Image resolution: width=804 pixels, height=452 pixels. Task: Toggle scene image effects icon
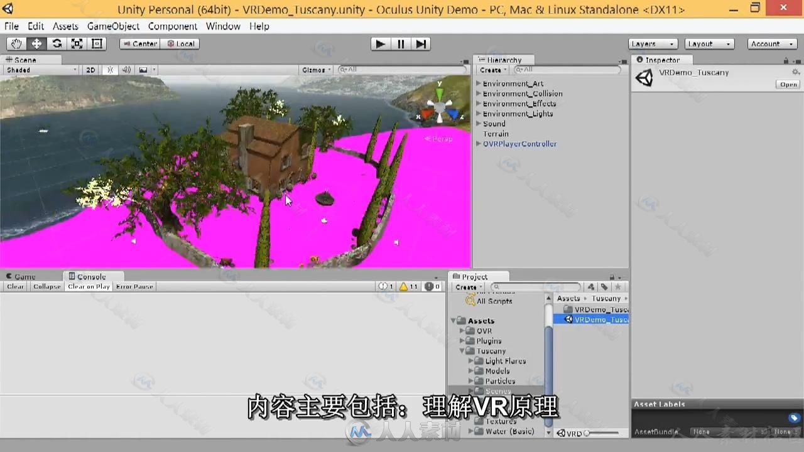(x=143, y=70)
